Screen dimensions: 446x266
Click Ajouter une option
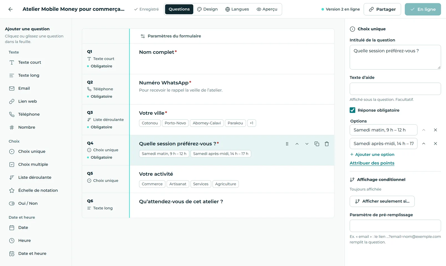[x=372, y=155]
